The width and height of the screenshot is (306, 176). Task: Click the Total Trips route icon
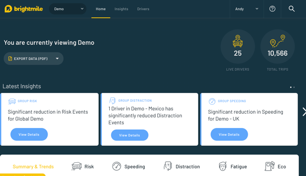click(x=278, y=41)
